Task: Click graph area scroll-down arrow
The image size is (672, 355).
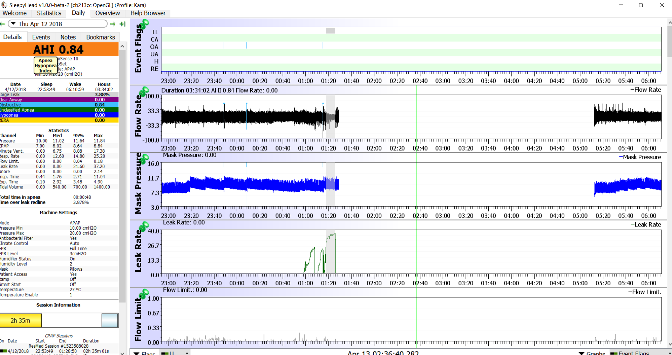Action: 669,344
